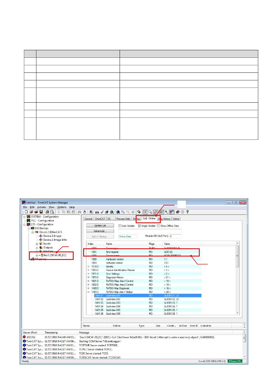The image size is (268, 391).
Task: Click the Update List button
Action: click(100, 226)
